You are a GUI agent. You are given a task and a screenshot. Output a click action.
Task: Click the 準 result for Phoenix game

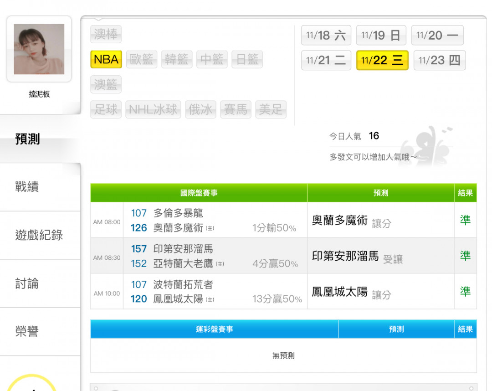[x=465, y=292]
